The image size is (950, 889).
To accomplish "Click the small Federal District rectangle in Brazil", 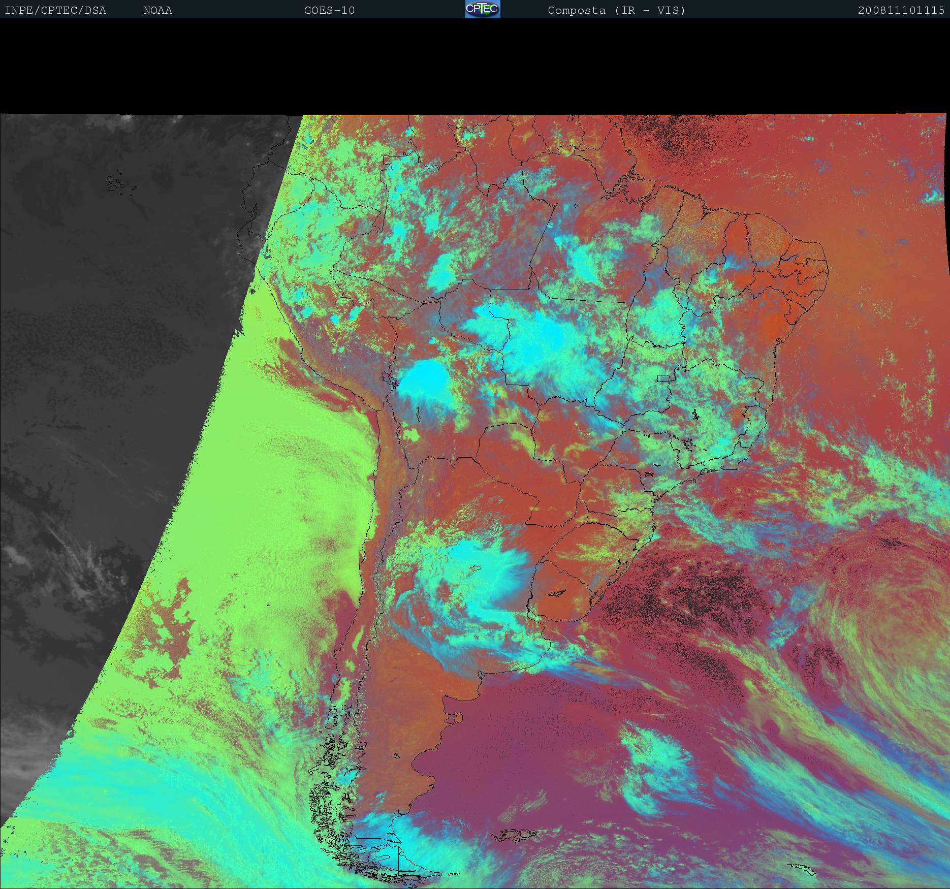I will (663, 378).
